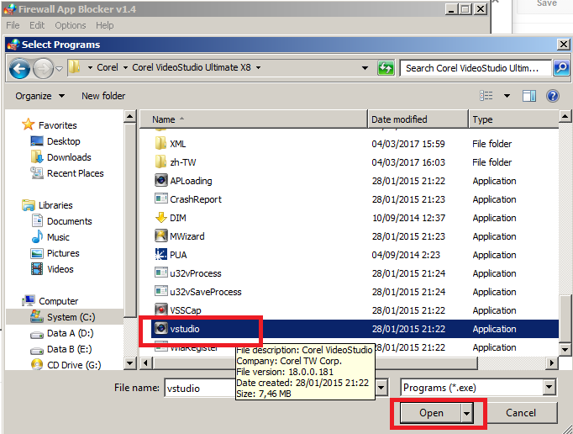
Task: Click the file list scroll down arrow
Action: (x=565, y=349)
